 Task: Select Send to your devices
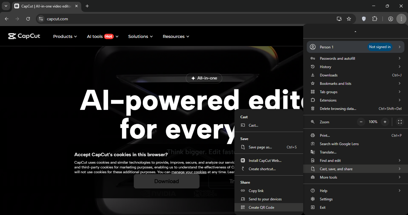point(265,199)
